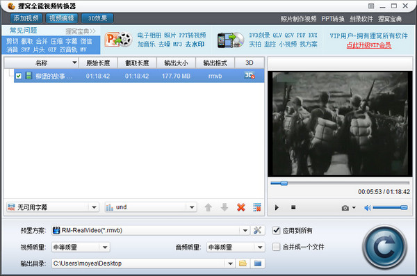
Task: Uncheck the 应用到所有 checkbox
Action: point(277,230)
